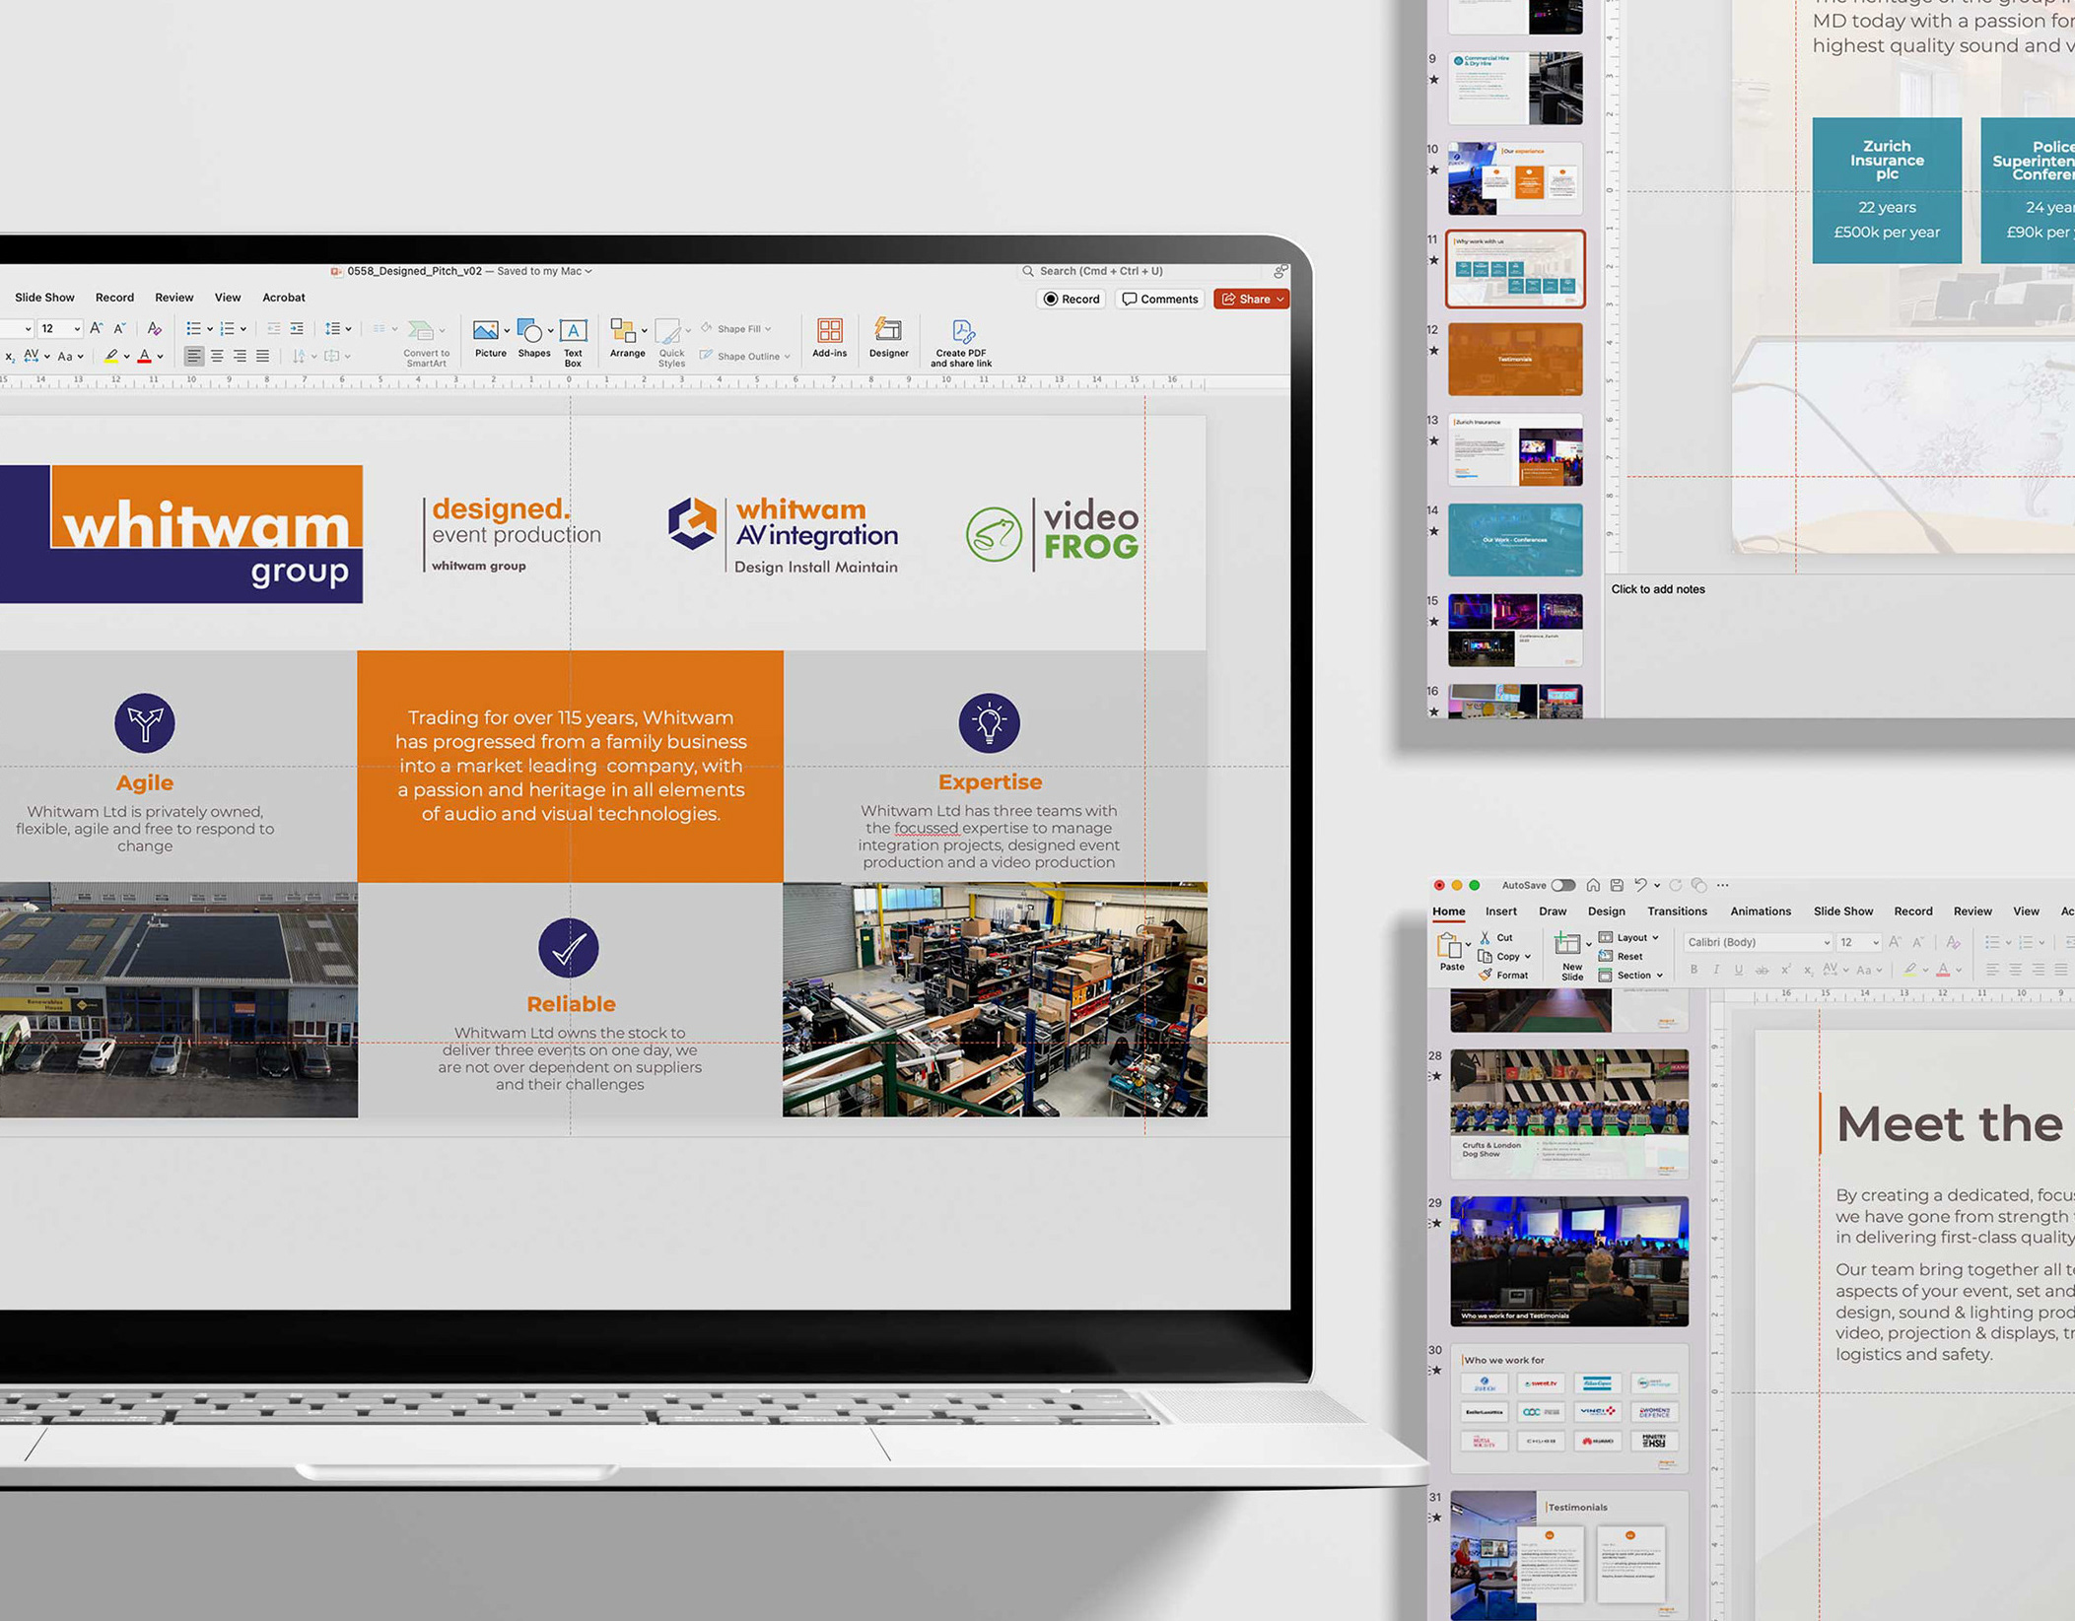Open the undo history arrow

tap(1657, 886)
